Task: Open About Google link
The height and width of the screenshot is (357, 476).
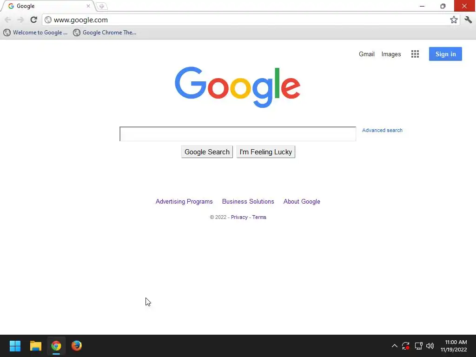Action: click(302, 202)
